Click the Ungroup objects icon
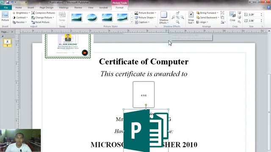Screen dimensions: 271x152 click(222, 17)
